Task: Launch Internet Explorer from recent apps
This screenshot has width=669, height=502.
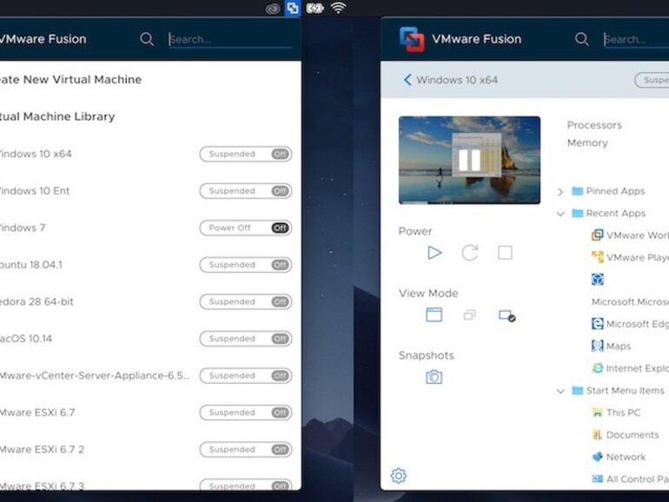Action: 630,368
